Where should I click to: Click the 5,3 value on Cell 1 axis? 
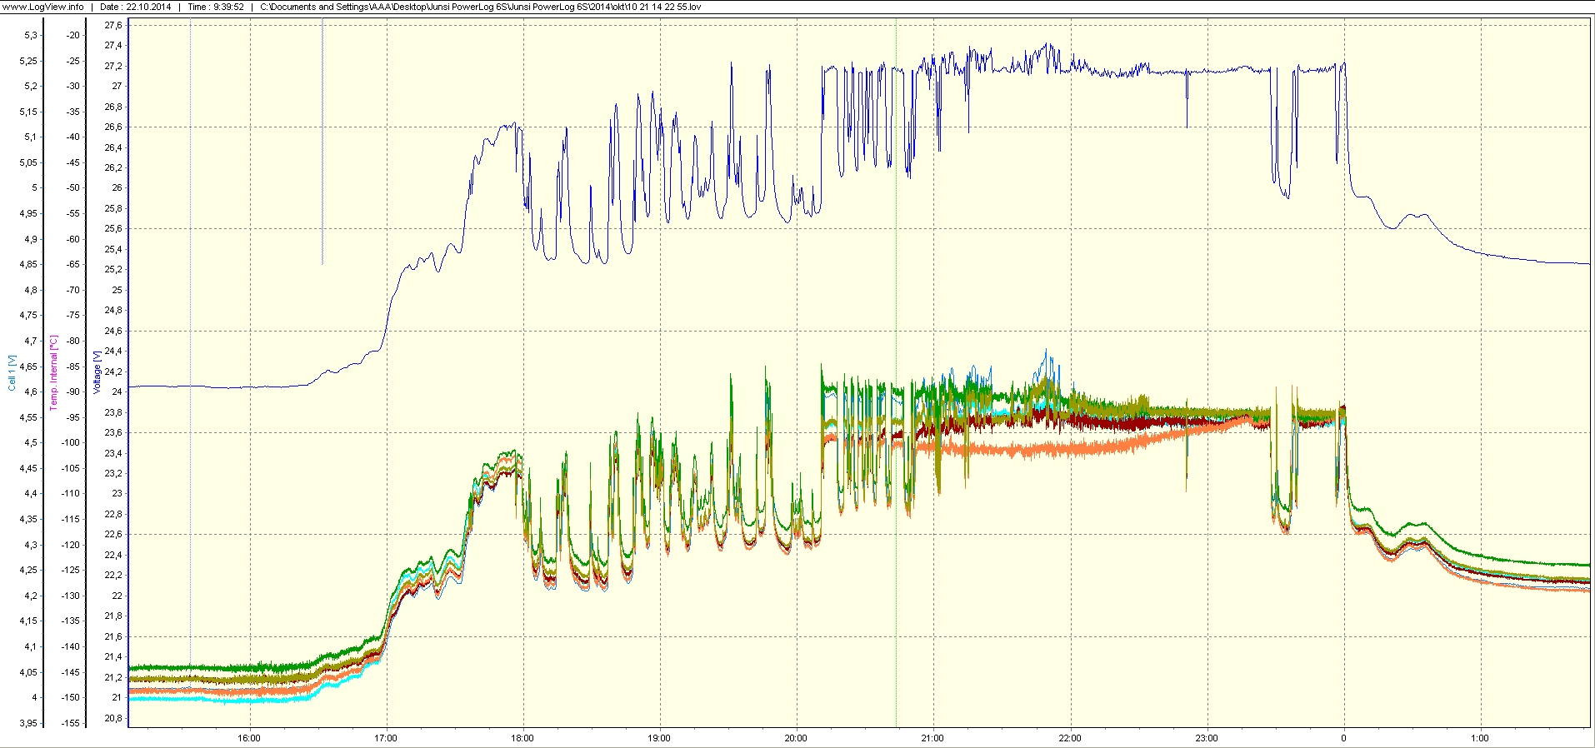[x=31, y=35]
